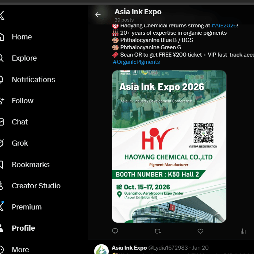254x254 pixels.
Task: Open the Asia Ink Expo profile avatar
Action: [x=101, y=250]
